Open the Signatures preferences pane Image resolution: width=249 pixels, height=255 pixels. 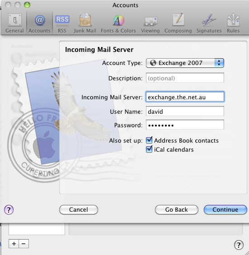click(209, 23)
